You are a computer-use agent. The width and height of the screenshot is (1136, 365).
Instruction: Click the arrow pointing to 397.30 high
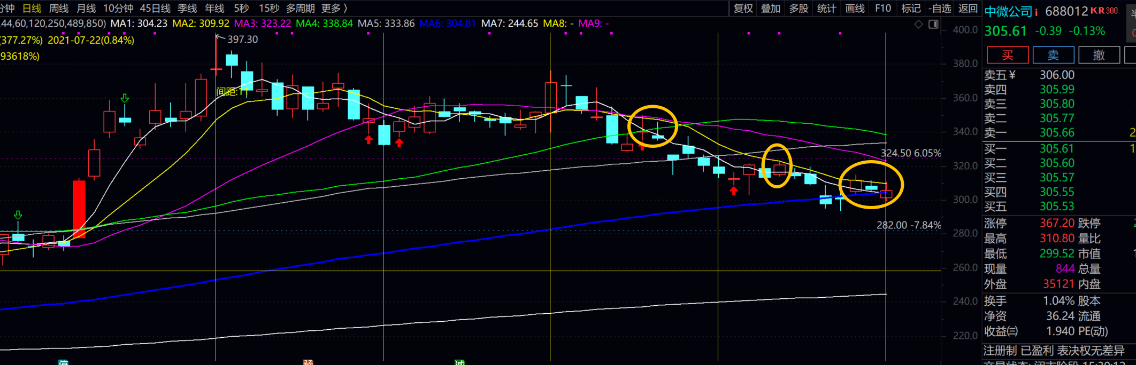pyautogui.click(x=220, y=38)
